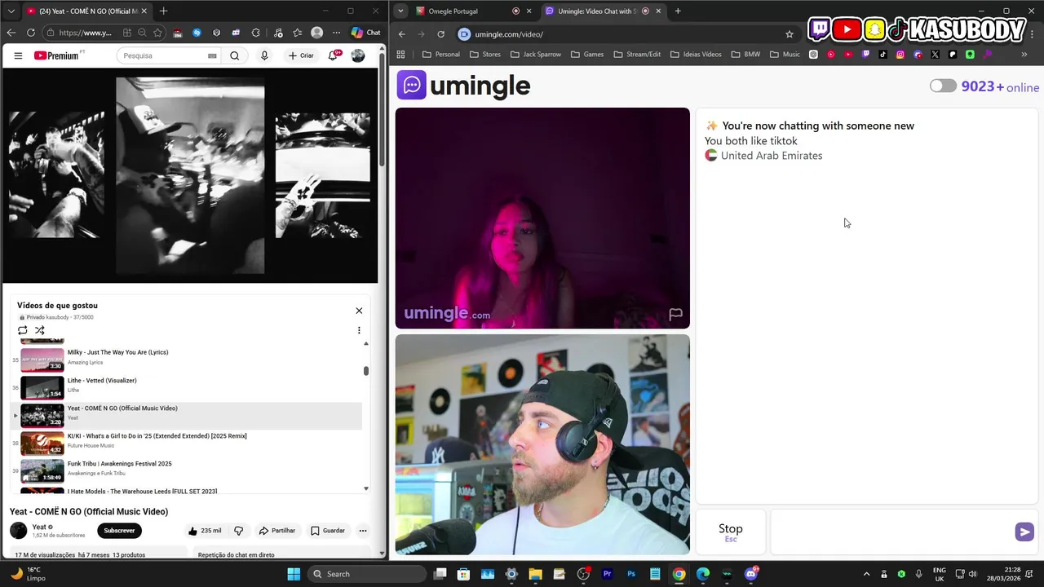
Task: Select Milky - Just The Way You Are
Action: click(x=186, y=360)
